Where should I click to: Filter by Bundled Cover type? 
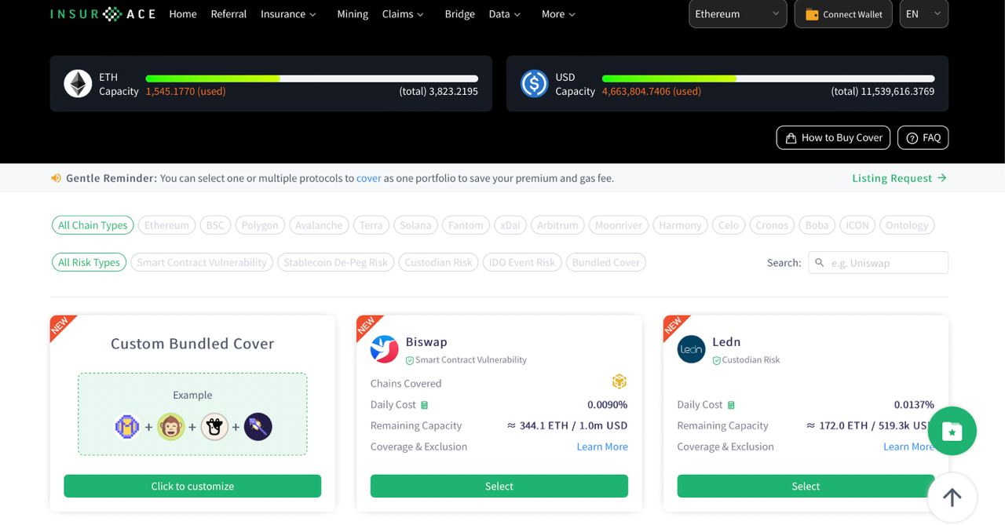606,262
